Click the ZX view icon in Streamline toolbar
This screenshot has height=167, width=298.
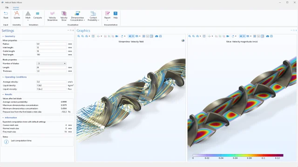click(113, 36)
